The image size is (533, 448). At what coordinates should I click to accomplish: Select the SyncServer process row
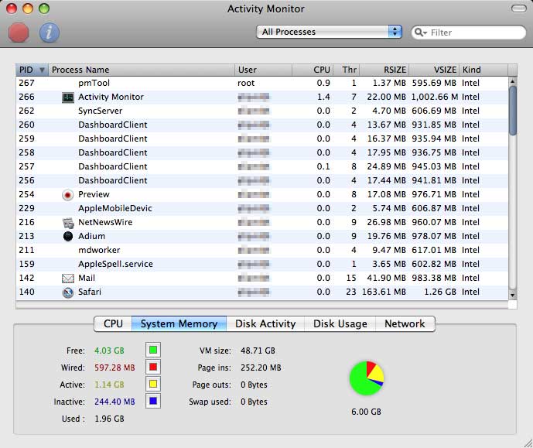[x=261, y=111]
